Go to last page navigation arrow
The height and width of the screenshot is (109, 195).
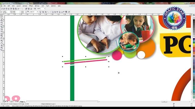(18, 102)
